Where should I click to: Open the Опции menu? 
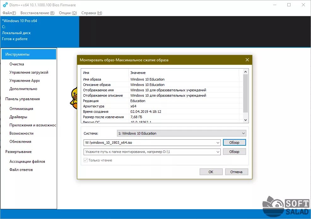(68, 13)
